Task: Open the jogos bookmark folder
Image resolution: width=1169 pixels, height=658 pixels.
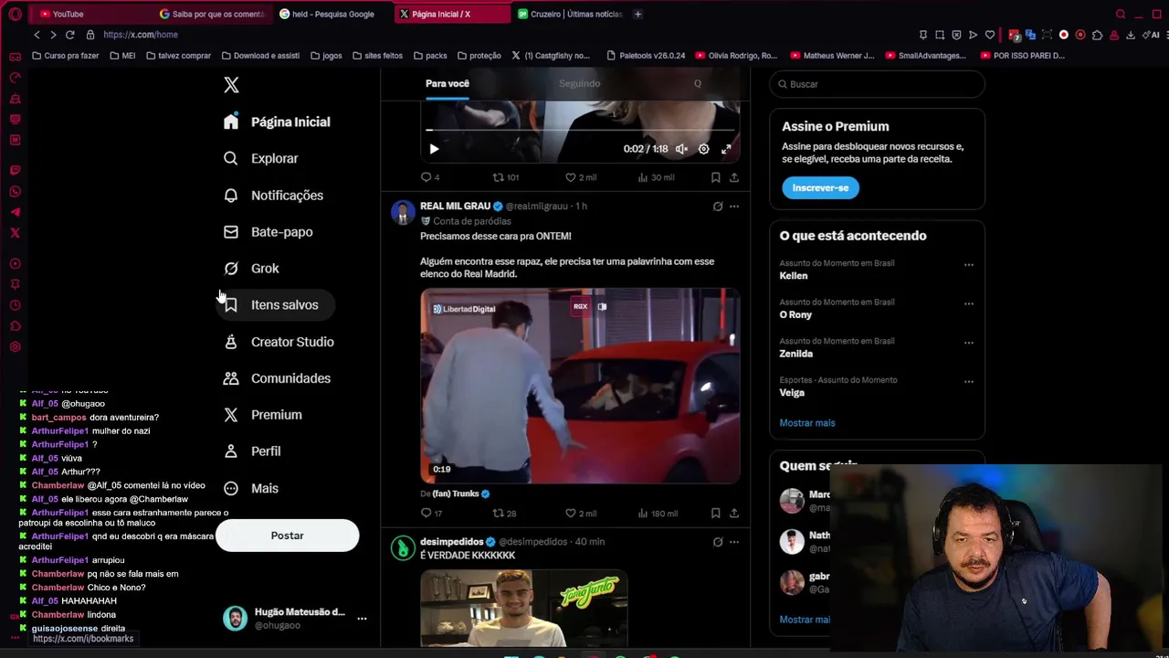Action: (326, 56)
